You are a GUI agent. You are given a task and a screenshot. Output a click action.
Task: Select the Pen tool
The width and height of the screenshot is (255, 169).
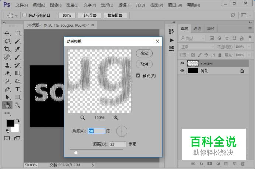[x=7, y=89]
